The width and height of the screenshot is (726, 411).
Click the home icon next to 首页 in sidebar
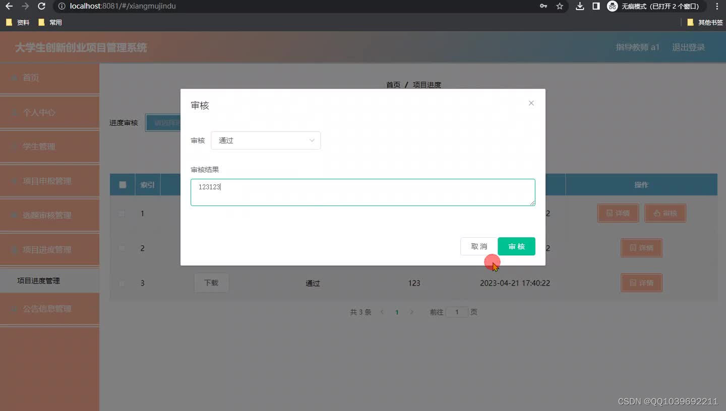click(13, 78)
